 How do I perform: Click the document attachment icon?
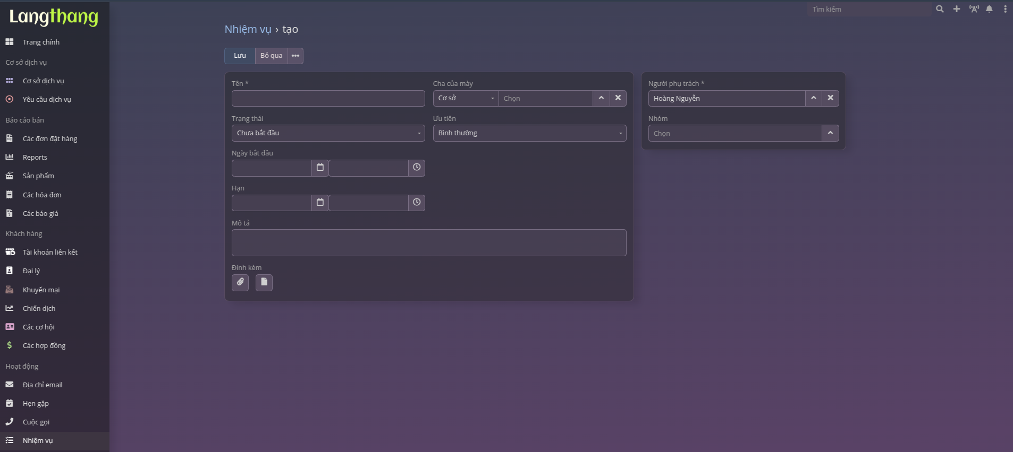pyautogui.click(x=264, y=282)
